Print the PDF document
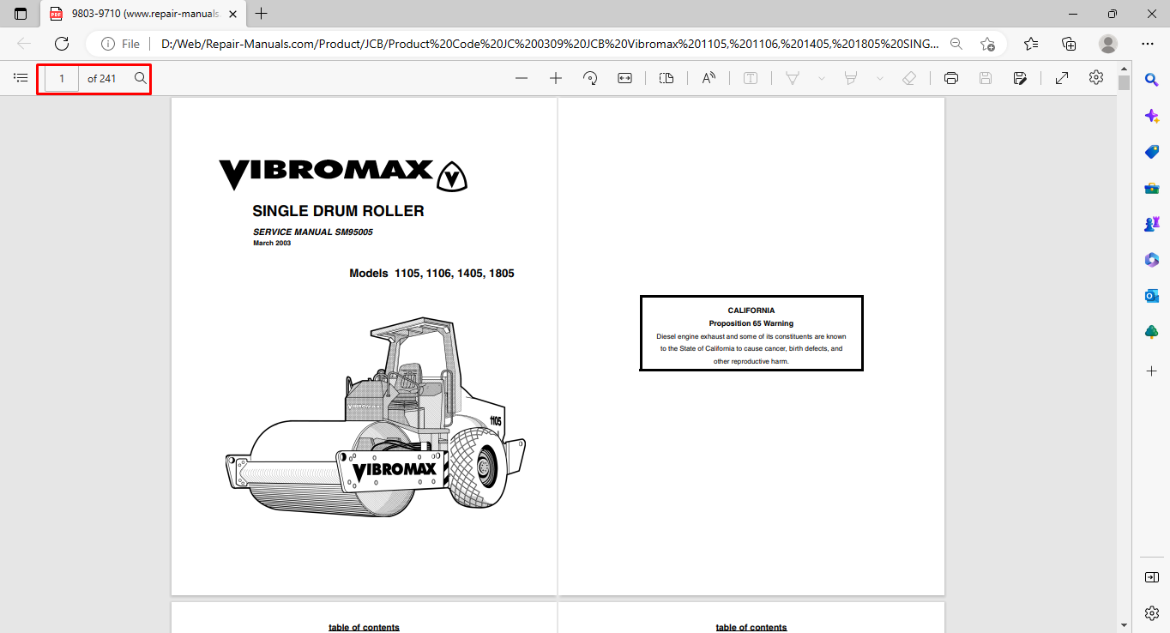This screenshot has height=633, width=1170. 950,78
